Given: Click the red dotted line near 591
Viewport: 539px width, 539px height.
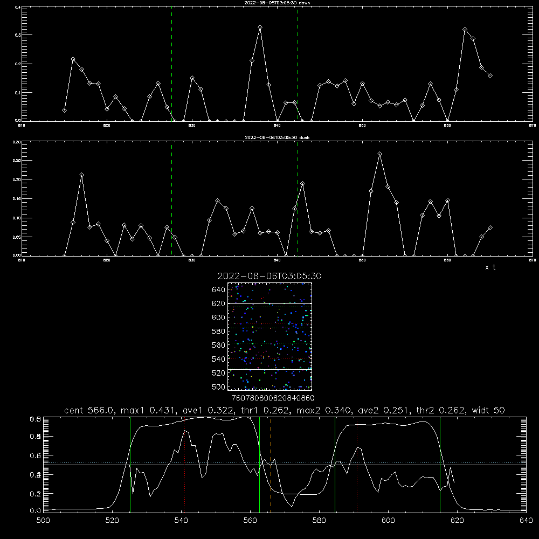Looking at the screenshot, I should tap(357, 465).
